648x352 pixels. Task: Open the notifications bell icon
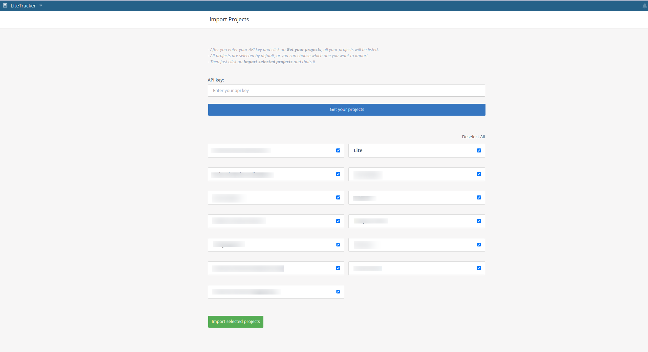click(644, 6)
